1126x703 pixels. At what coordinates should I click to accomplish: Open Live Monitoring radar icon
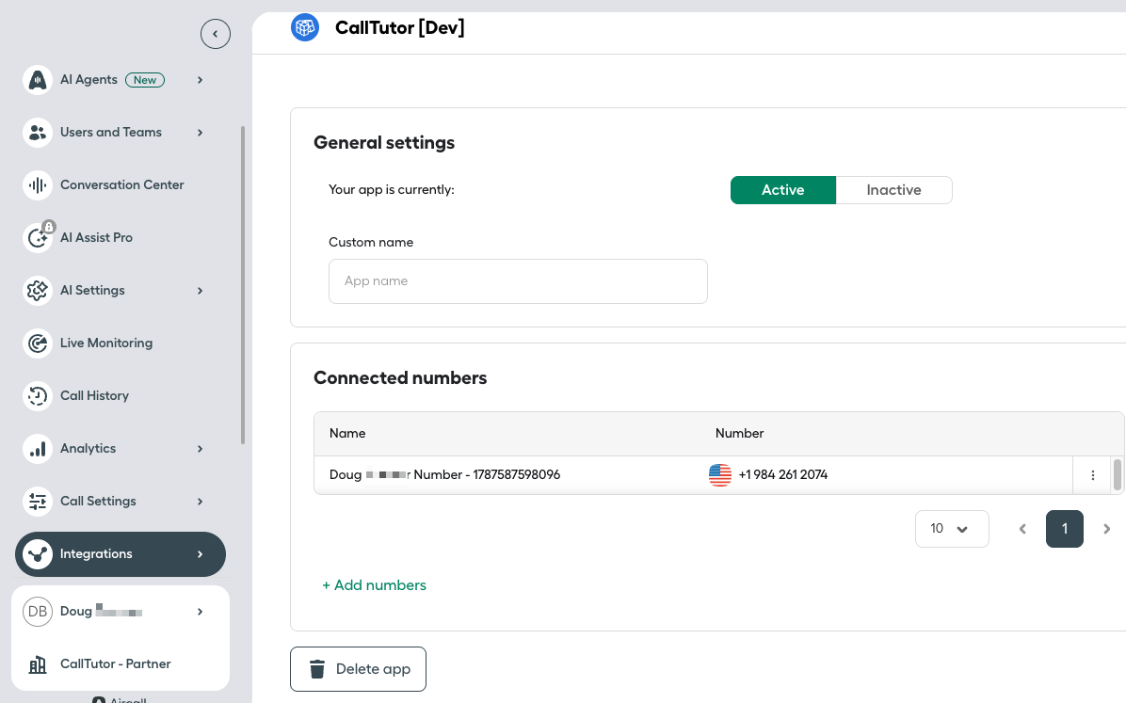(38, 344)
